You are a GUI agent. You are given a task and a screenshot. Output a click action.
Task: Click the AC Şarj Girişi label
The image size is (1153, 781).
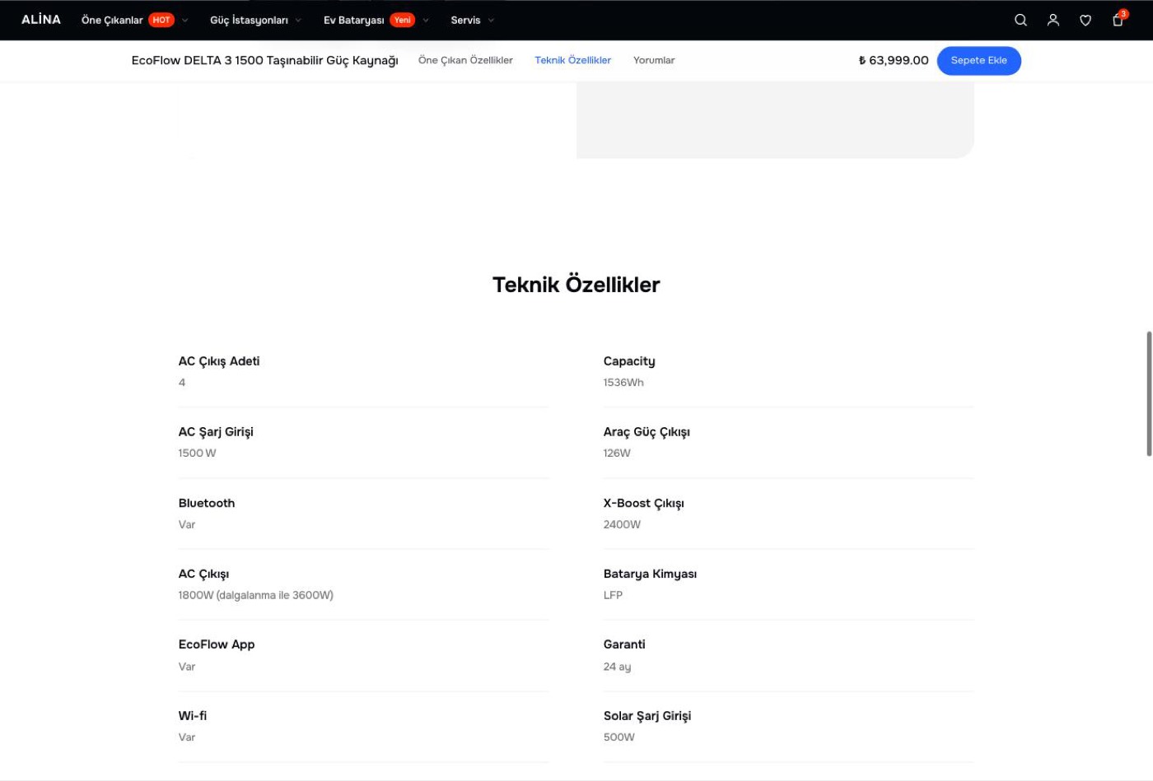tap(216, 432)
